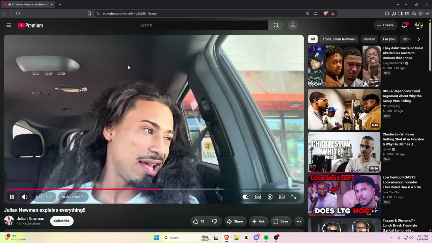Open the Julian Newman channel name link
432x243 pixels.
tap(30, 219)
